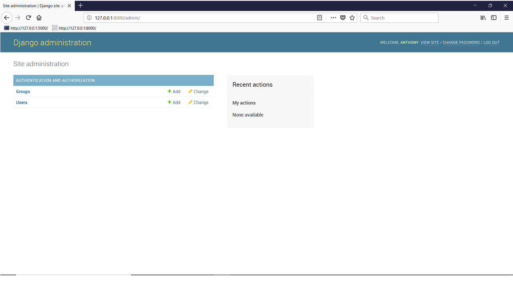Click the Django administration title link
This screenshot has height=288, width=513.
tap(52, 42)
